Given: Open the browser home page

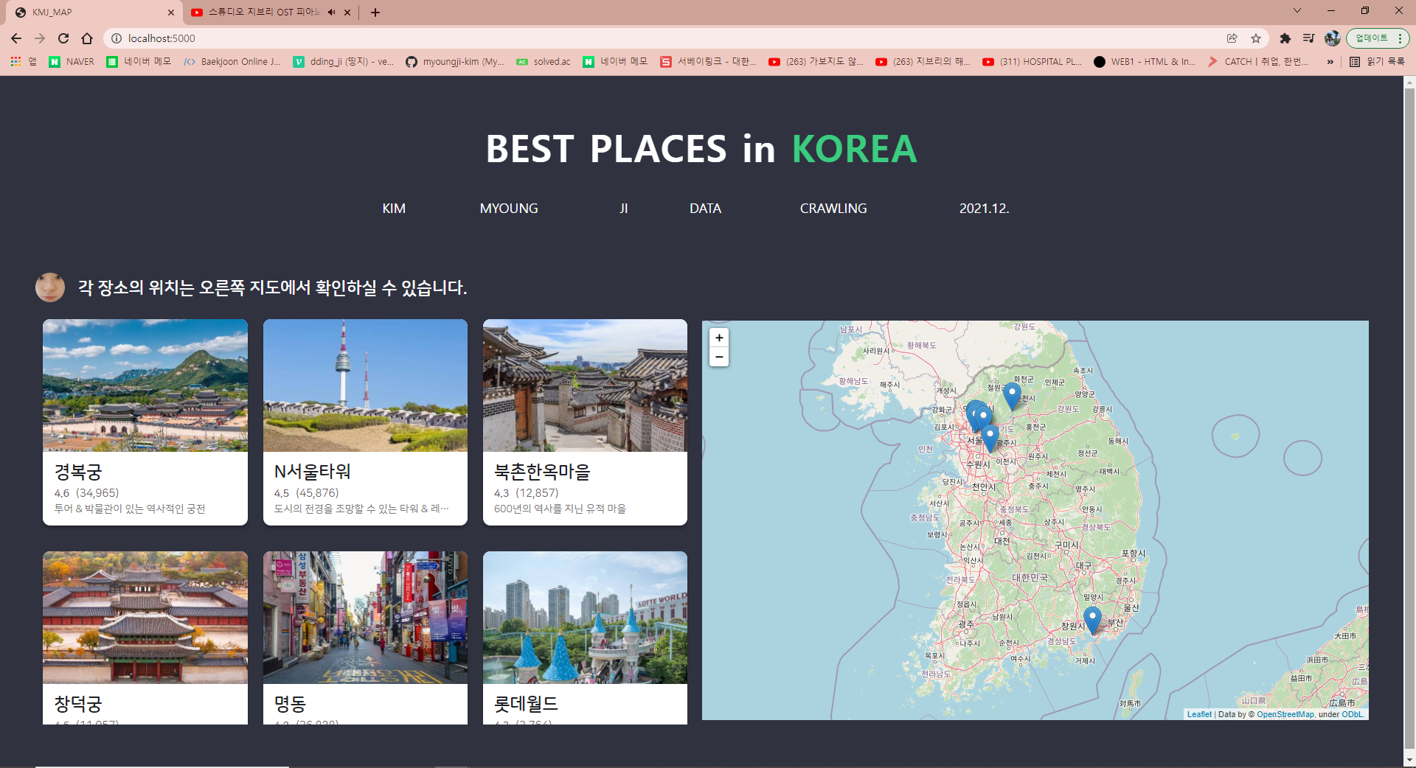Looking at the screenshot, I should tap(87, 38).
